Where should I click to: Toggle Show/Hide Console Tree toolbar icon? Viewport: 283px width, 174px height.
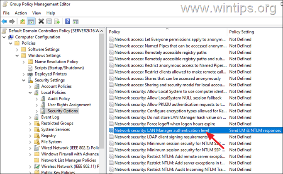31,21
